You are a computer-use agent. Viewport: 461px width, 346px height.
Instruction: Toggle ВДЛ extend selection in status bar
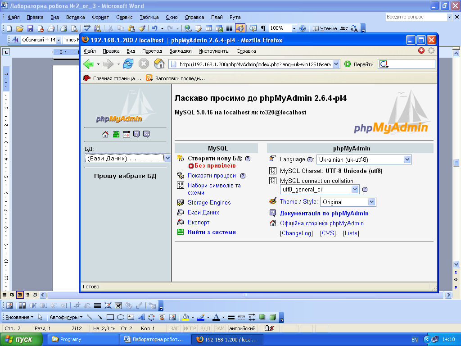click(x=205, y=328)
